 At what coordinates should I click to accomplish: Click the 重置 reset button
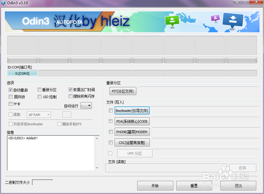194,186
